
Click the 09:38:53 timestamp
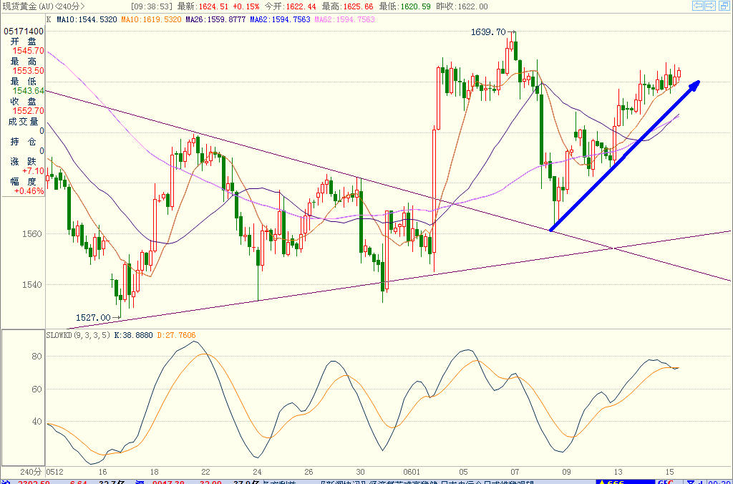(x=152, y=6)
